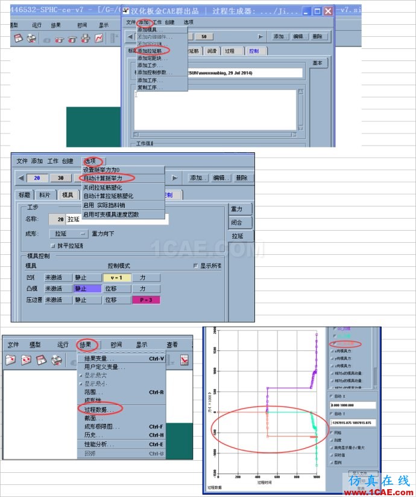Open the 添加 menu in the 过程生成器 title dialog
Image resolution: width=416 pixels, height=497 pixels.
tap(143, 22)
